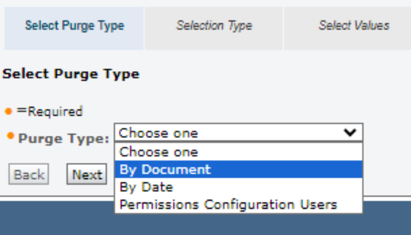Choose the 'By Date' purge option
Viewport: 411px width, 235px height.
tap(146, 187)
